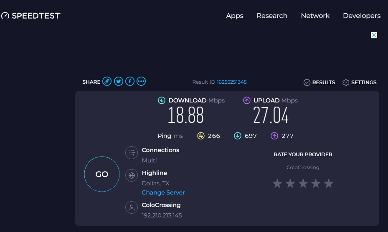Open RESULTS history
This screenshot has width=388, height=232.
324,82
